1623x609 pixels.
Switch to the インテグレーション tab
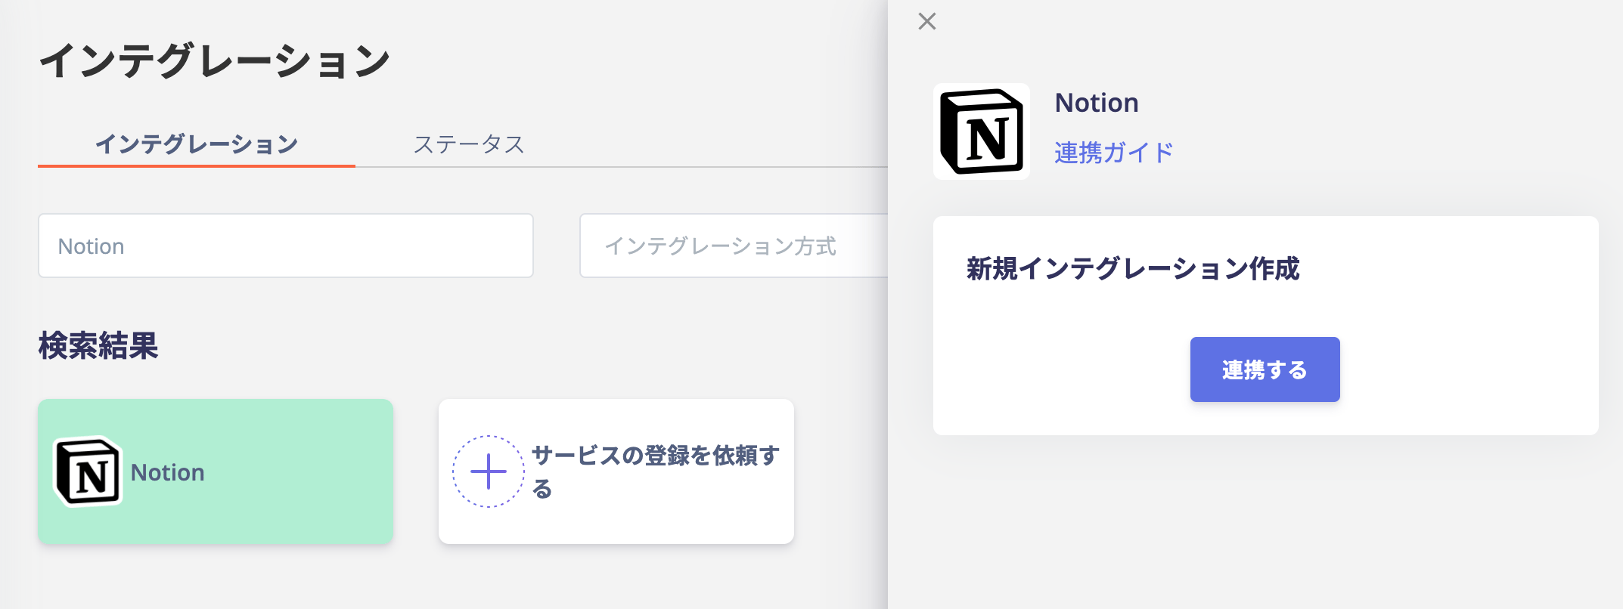tap(197, 144)
